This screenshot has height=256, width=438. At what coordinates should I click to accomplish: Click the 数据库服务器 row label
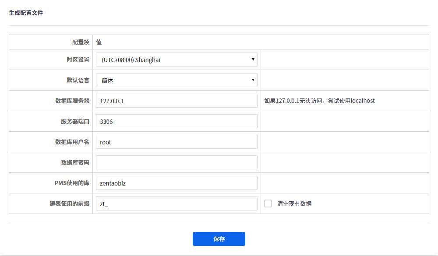point(72,101)
